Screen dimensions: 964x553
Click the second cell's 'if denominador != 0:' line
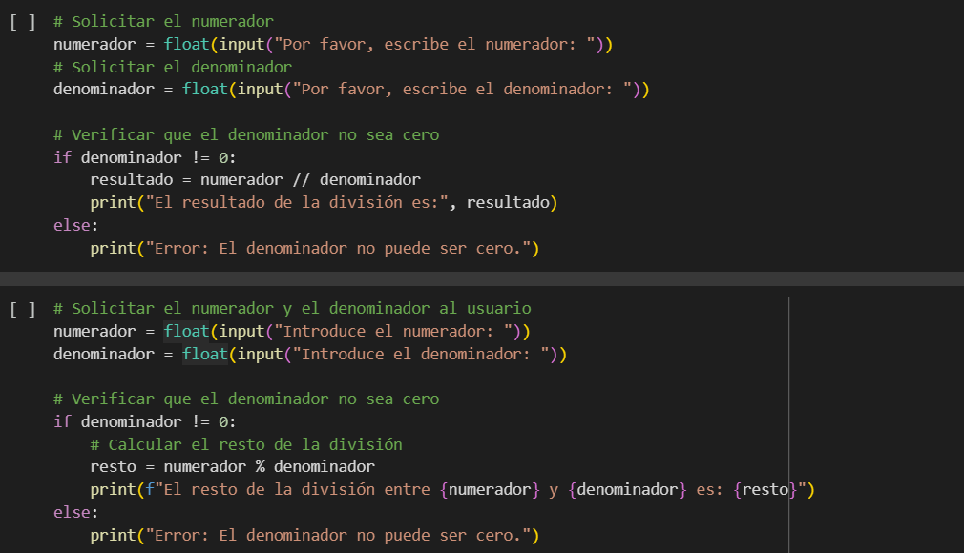pos(144,422)
